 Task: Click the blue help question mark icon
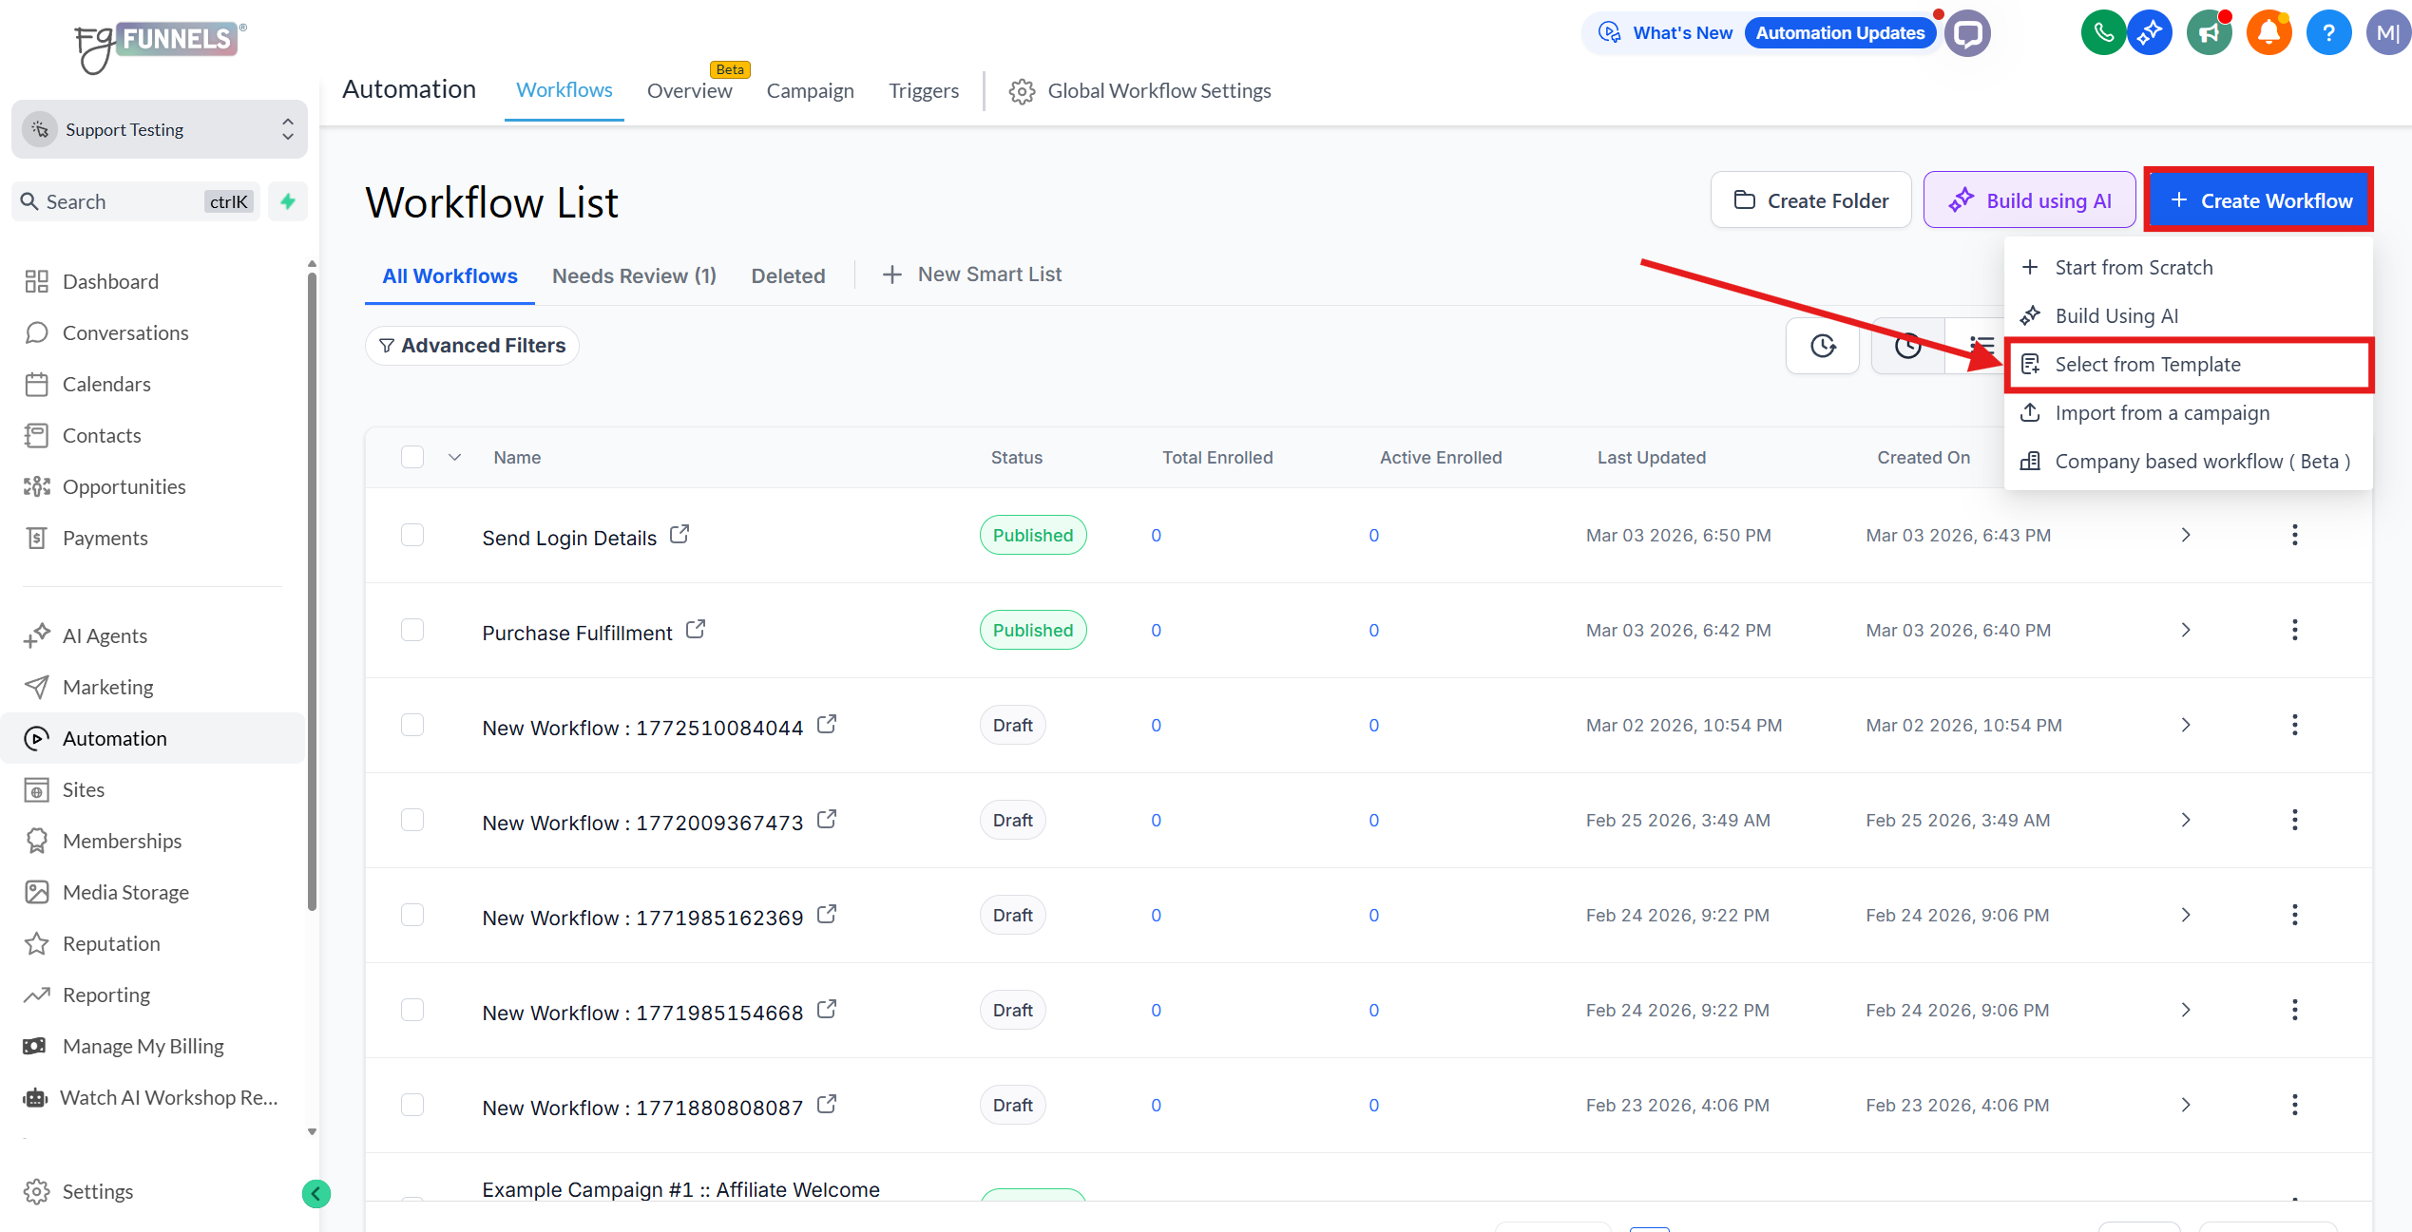[x=2327, y=33]
